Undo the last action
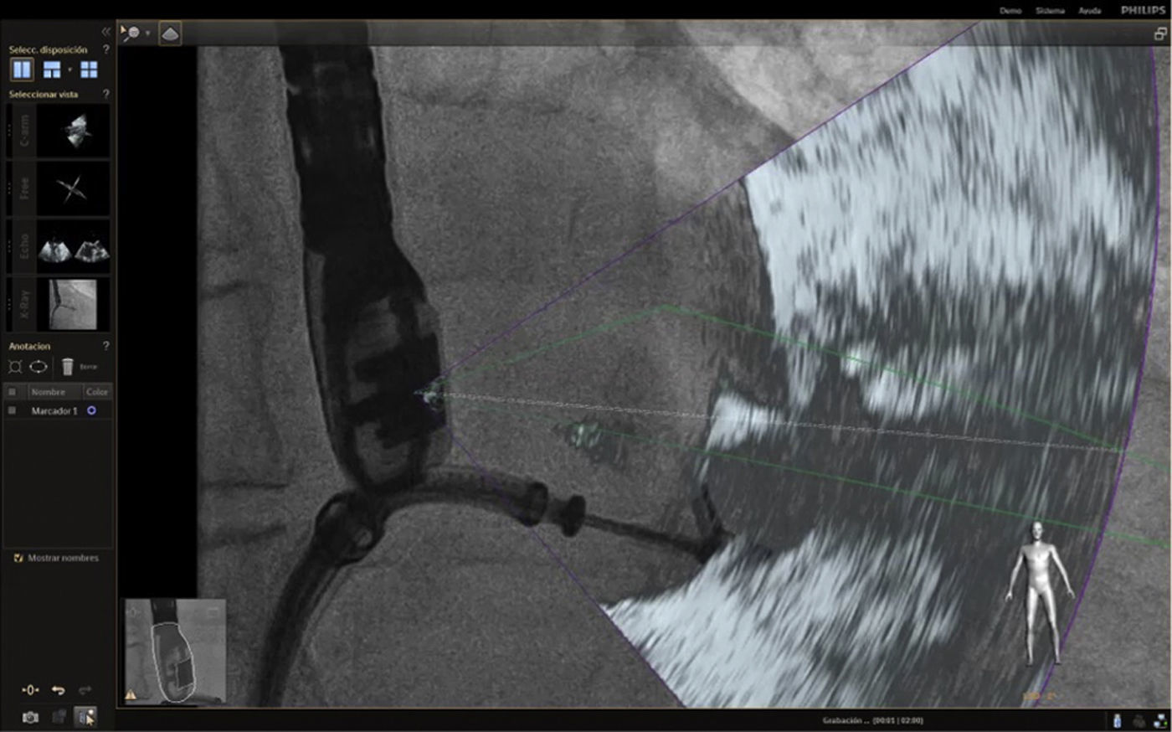 click(58, 690)
